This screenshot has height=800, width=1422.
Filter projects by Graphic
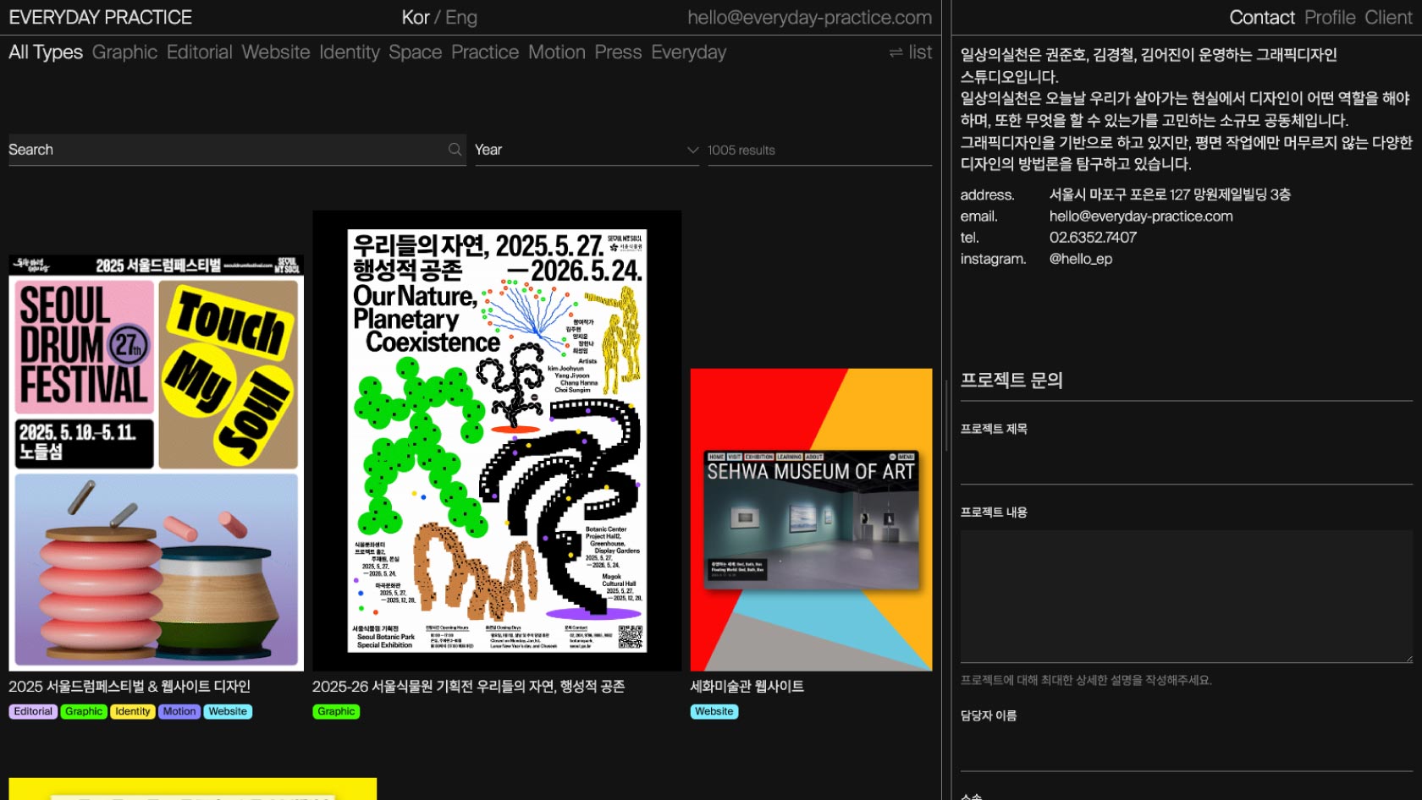tap(124, 52)
